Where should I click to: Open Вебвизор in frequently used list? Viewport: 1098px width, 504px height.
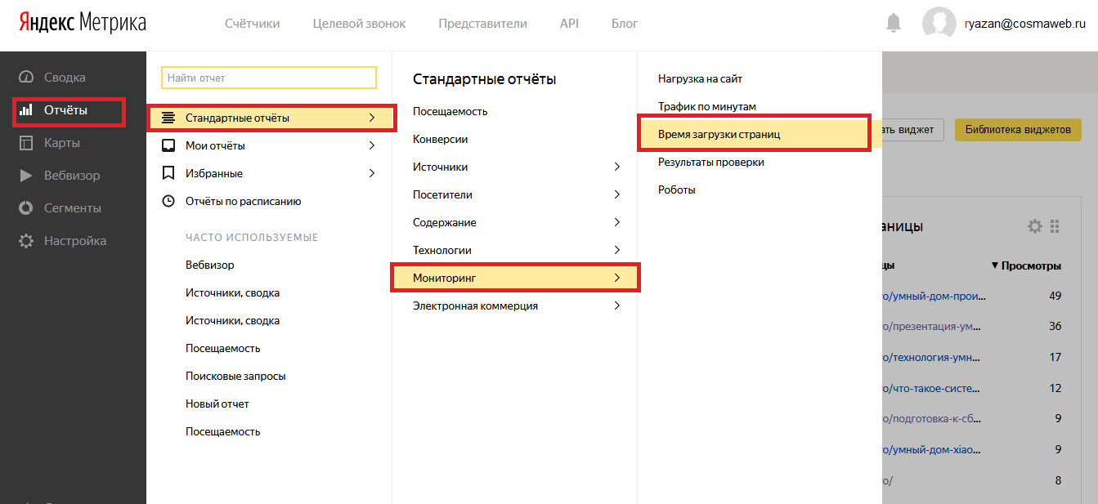[210, 265]
